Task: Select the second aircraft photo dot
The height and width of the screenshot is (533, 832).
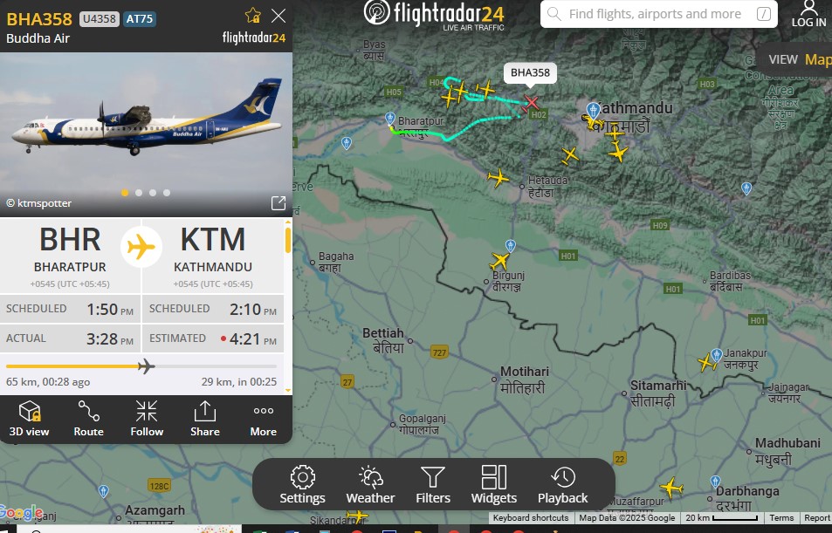Action: (139, 193)
